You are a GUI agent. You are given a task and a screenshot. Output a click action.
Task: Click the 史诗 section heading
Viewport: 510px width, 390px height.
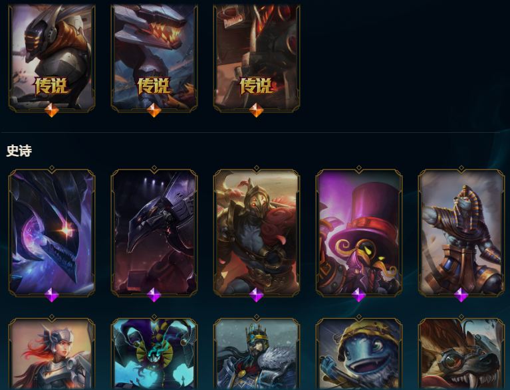[19, 151]
